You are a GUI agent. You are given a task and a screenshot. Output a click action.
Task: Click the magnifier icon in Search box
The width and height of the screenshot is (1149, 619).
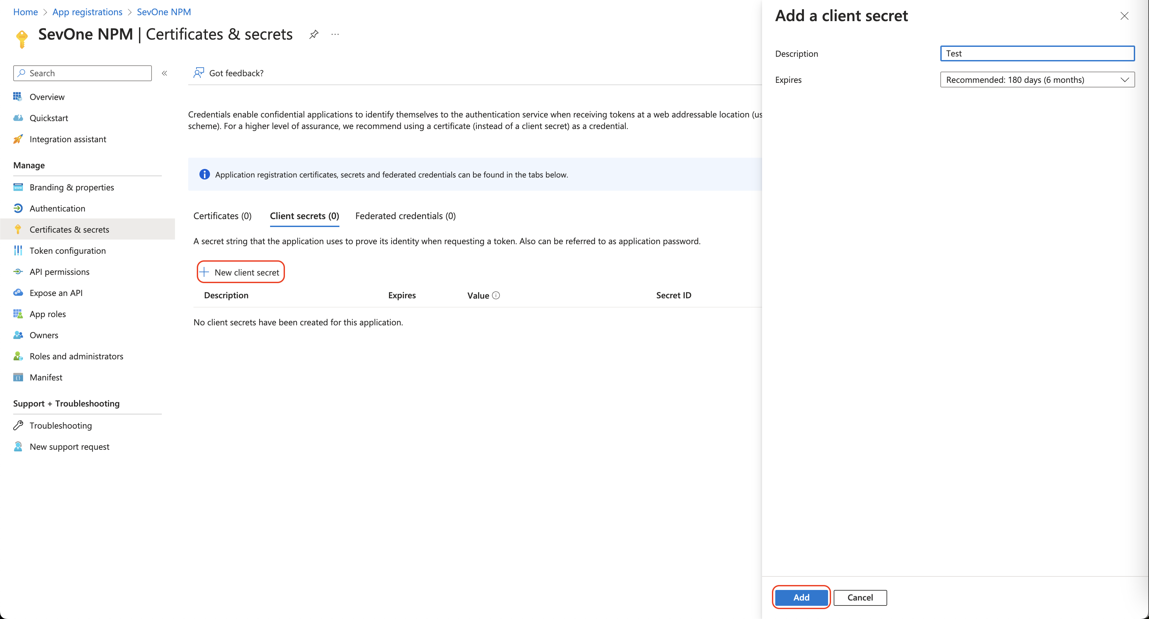pos(21,73)
